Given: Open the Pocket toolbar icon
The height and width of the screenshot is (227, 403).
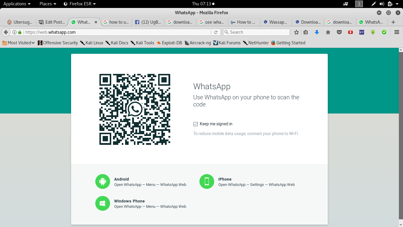Looking at the screenshot, I should click(339, 32).
